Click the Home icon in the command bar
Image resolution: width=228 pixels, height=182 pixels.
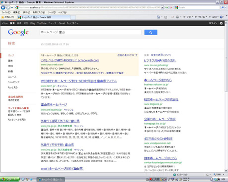tap(159, 17)
